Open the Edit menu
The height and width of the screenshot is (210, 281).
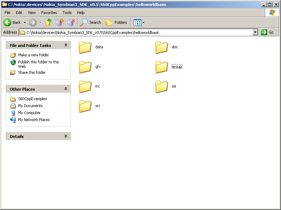click(19, 13)
